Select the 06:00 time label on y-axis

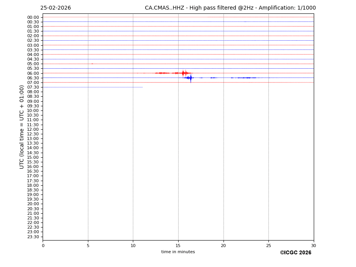[33, 73]
